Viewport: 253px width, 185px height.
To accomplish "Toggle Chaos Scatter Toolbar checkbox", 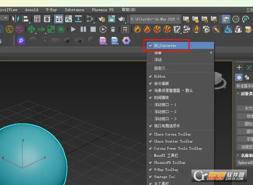I will point(151,141).
